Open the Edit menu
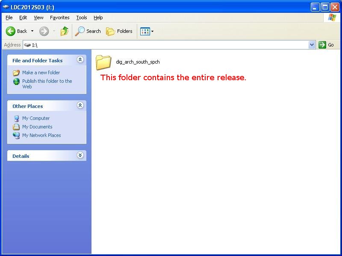Image resolution: width=342 pixels, height=256 pixels. pyautogui.click(x=23, y=17)
